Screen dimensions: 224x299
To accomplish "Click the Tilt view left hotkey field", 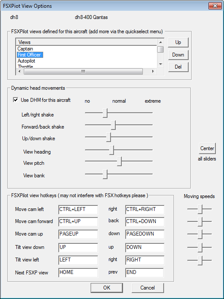I will click(78, 260).
